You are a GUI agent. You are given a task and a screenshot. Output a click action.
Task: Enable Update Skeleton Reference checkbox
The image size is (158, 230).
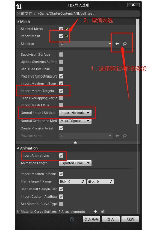tap(61, 62)
